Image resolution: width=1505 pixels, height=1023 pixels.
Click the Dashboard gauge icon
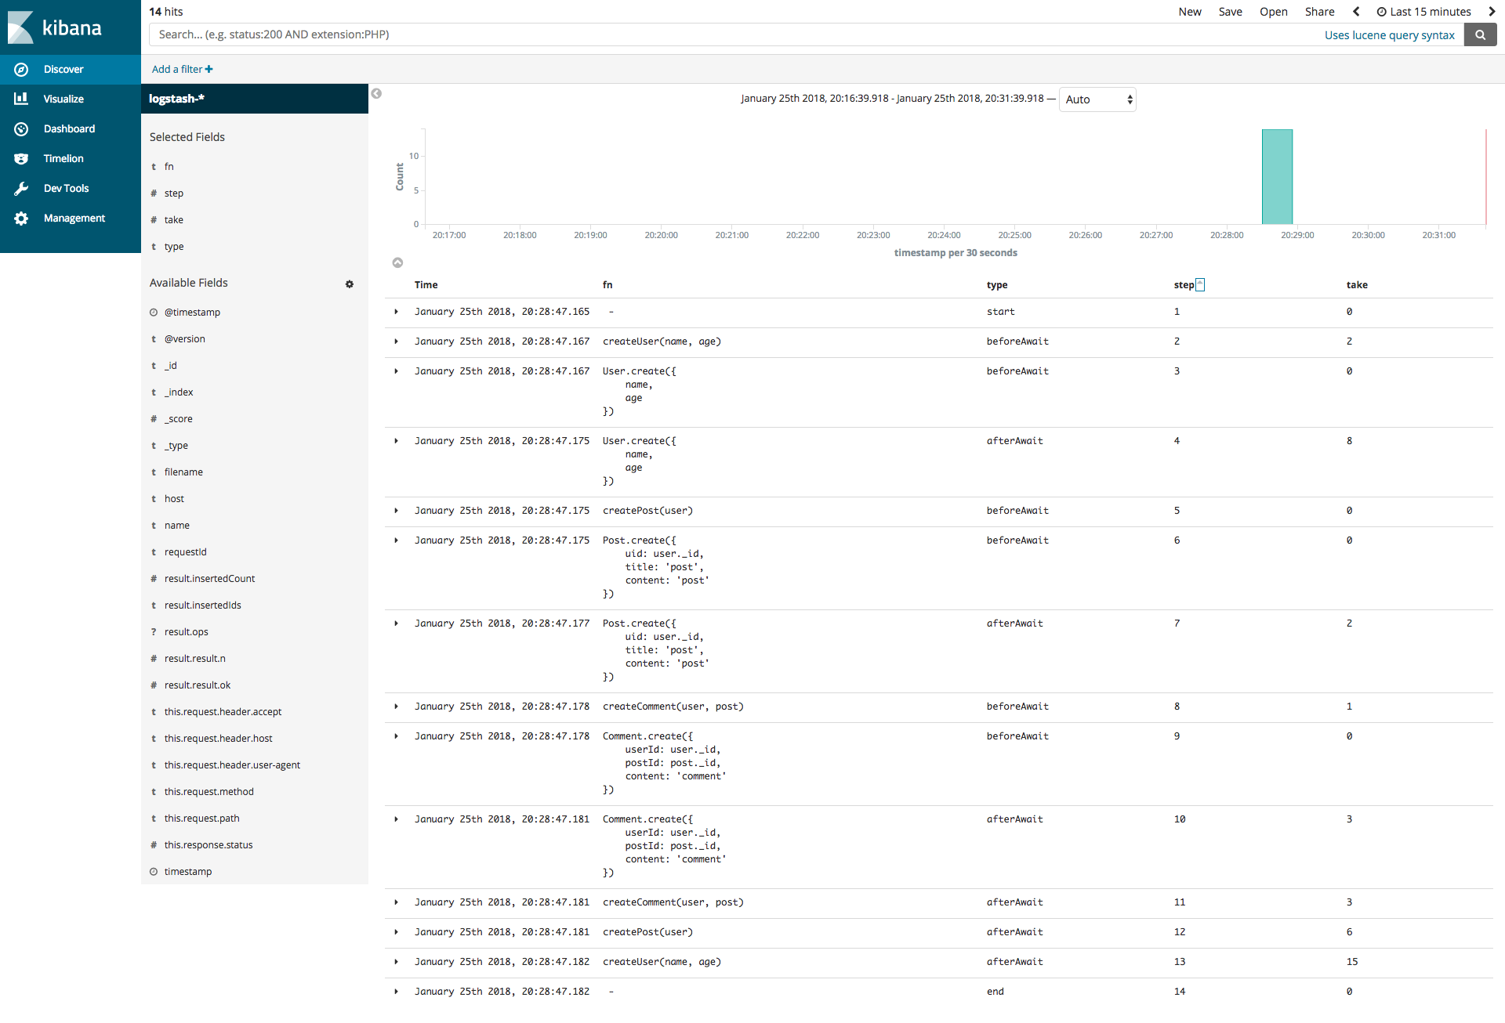tap(21, 129)
